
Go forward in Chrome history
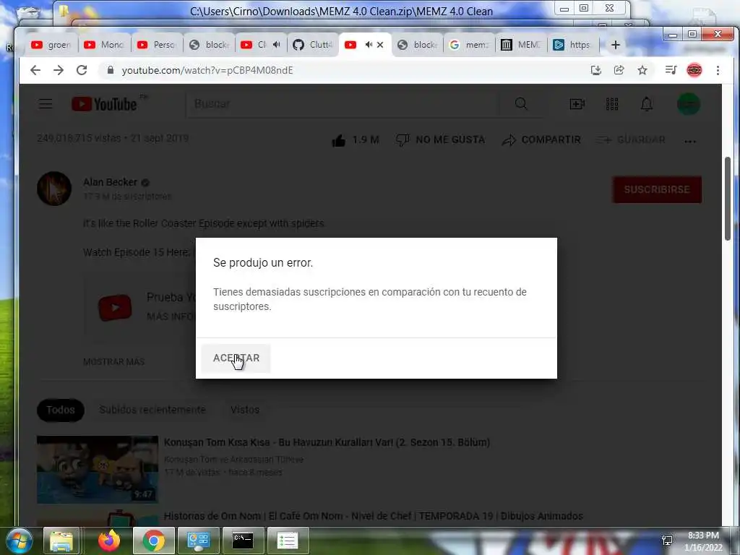click(x=59, y=70)
